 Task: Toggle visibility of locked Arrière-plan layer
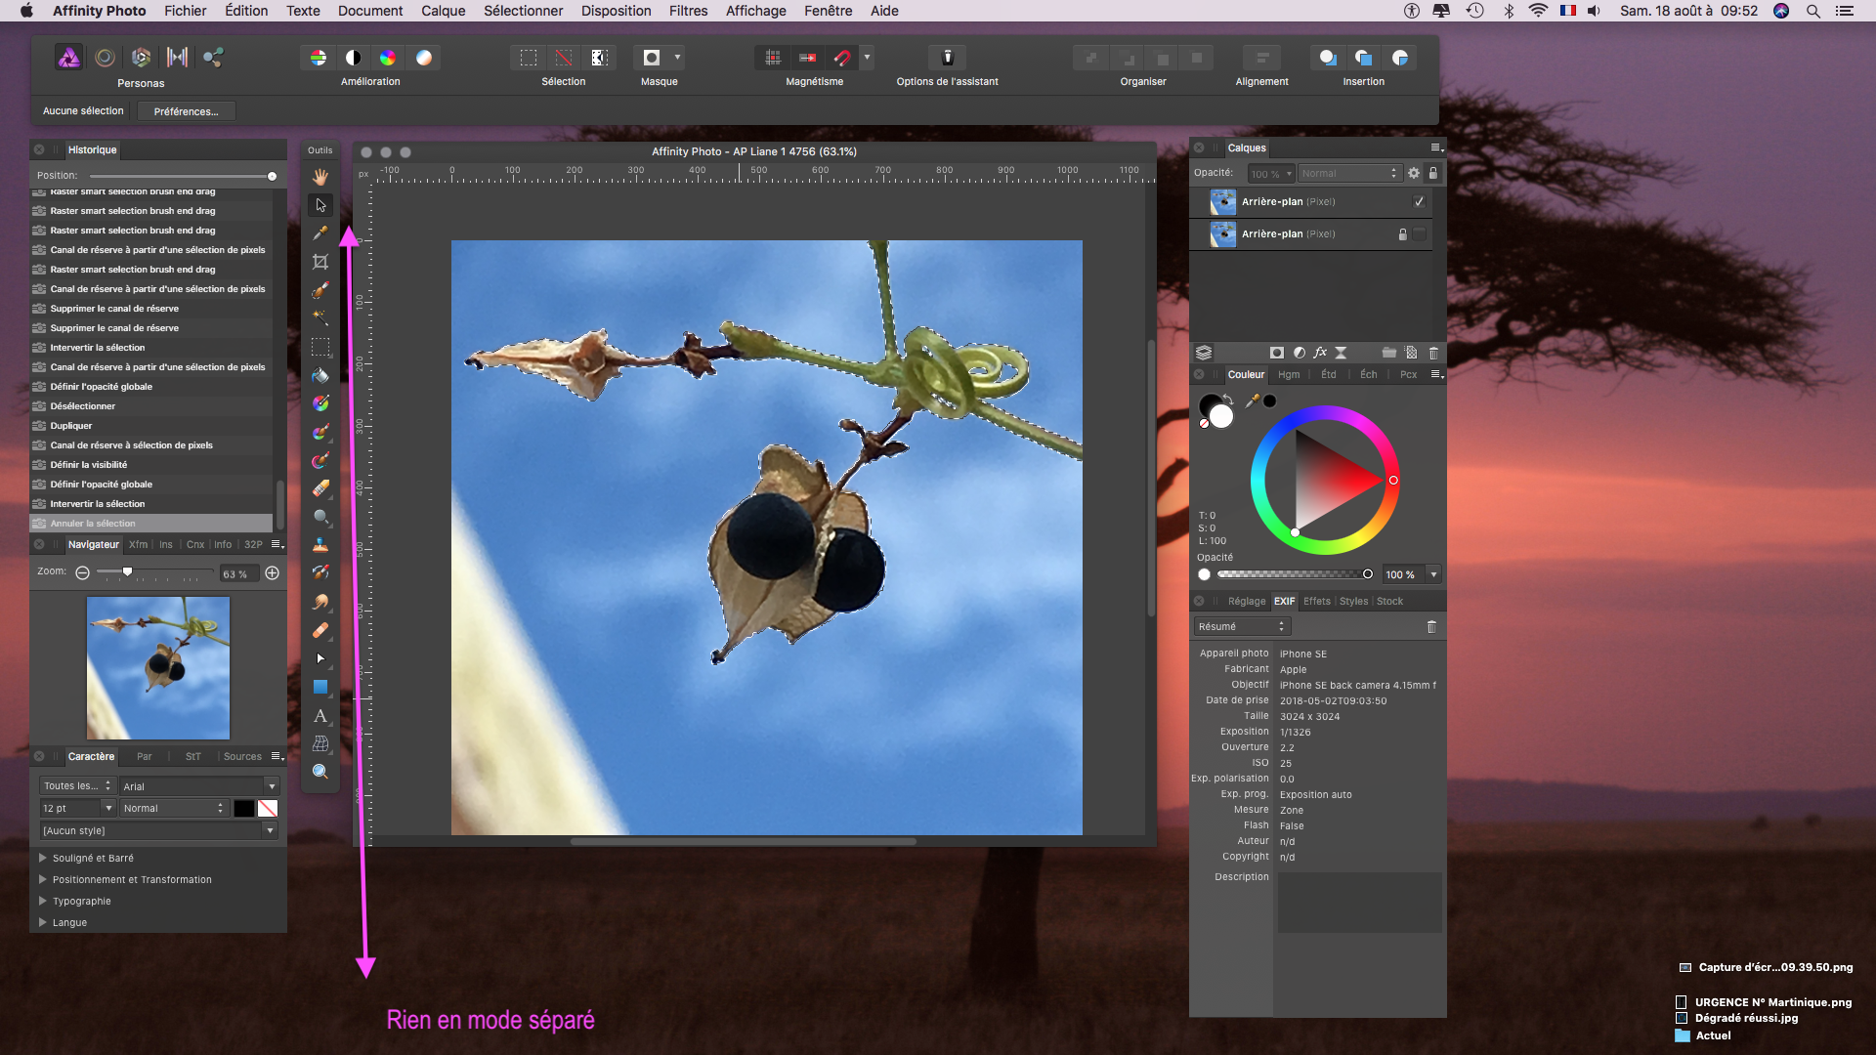pos(1420,234)
